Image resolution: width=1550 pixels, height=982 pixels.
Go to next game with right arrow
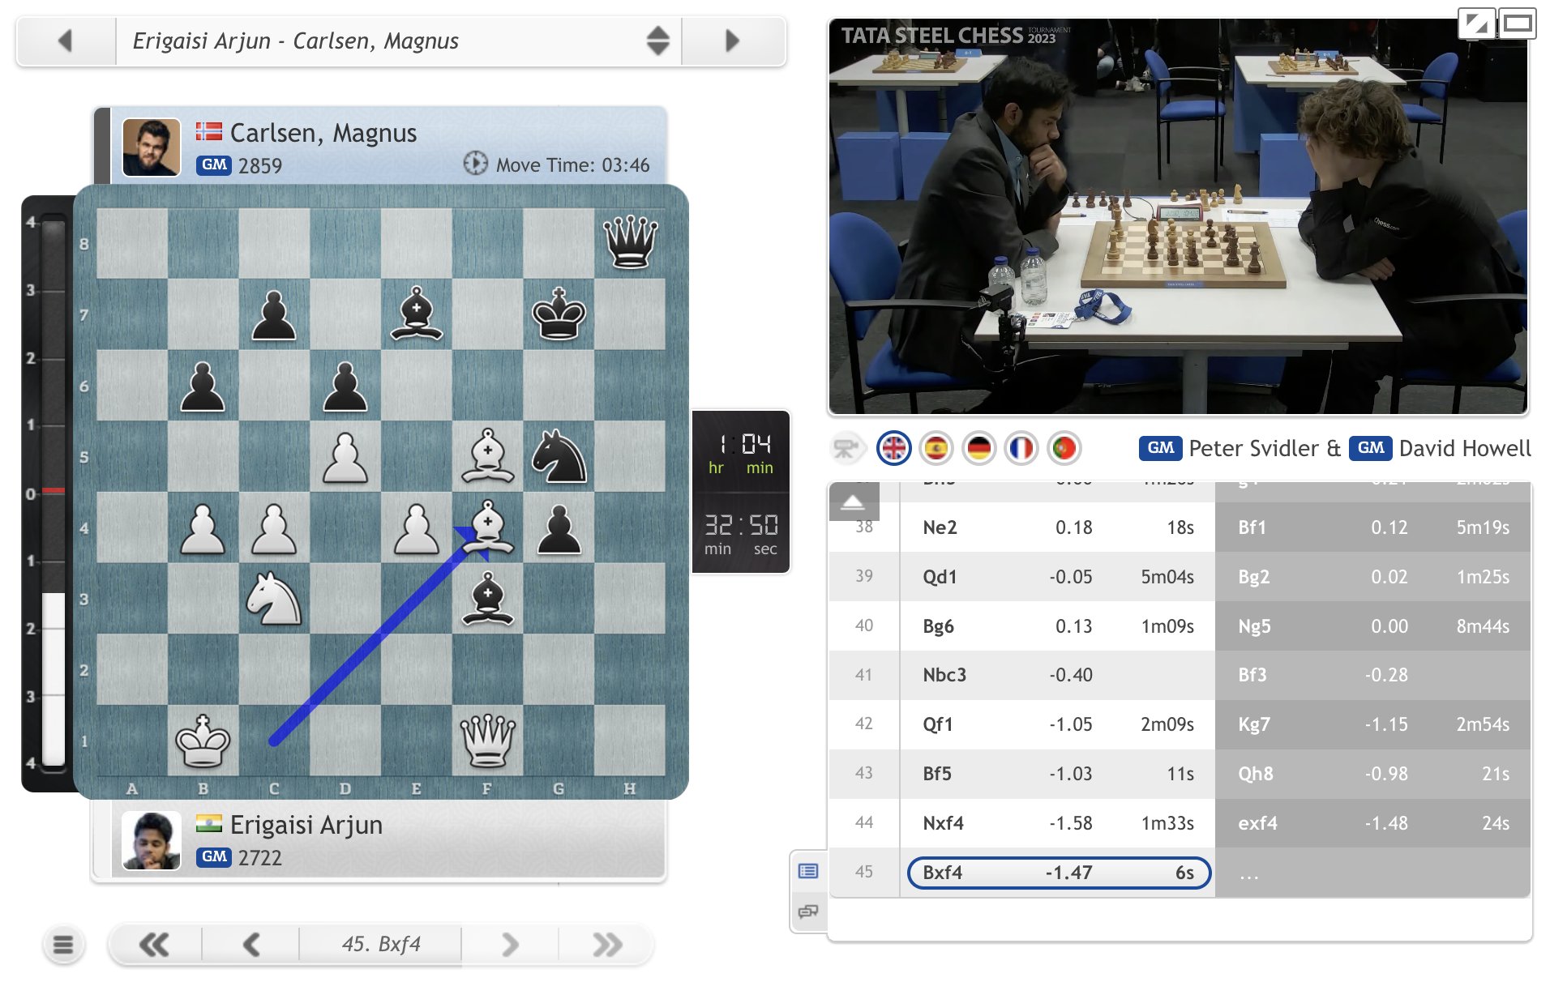pos(732,41)
